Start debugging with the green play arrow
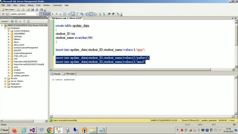 (53, 14)
